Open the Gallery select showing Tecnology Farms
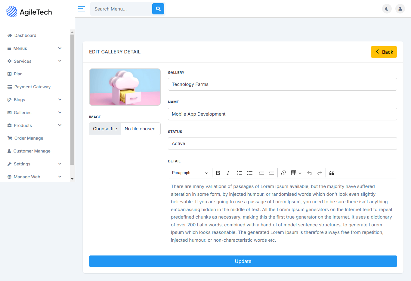 pyautogui.click(x=283, y=84)
